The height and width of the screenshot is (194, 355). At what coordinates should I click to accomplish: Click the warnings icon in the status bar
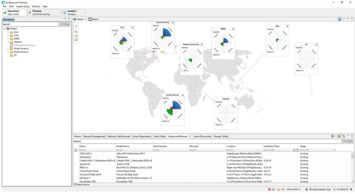click(279, 189)
